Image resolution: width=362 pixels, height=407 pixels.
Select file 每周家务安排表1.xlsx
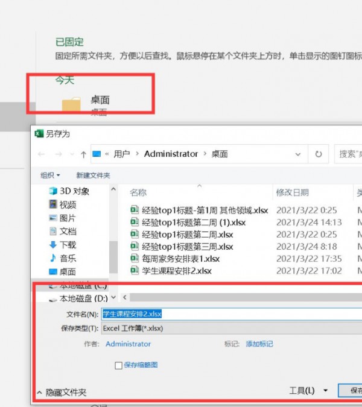[x=181, y=259]
